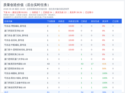125x93 pixels.
Task: Click the 真实率 value 41%
Action: coord(104,64)
